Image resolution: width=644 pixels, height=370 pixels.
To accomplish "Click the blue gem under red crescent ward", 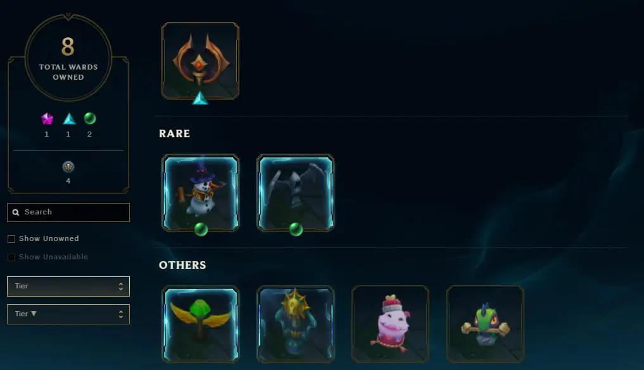I will pos(200,99).
